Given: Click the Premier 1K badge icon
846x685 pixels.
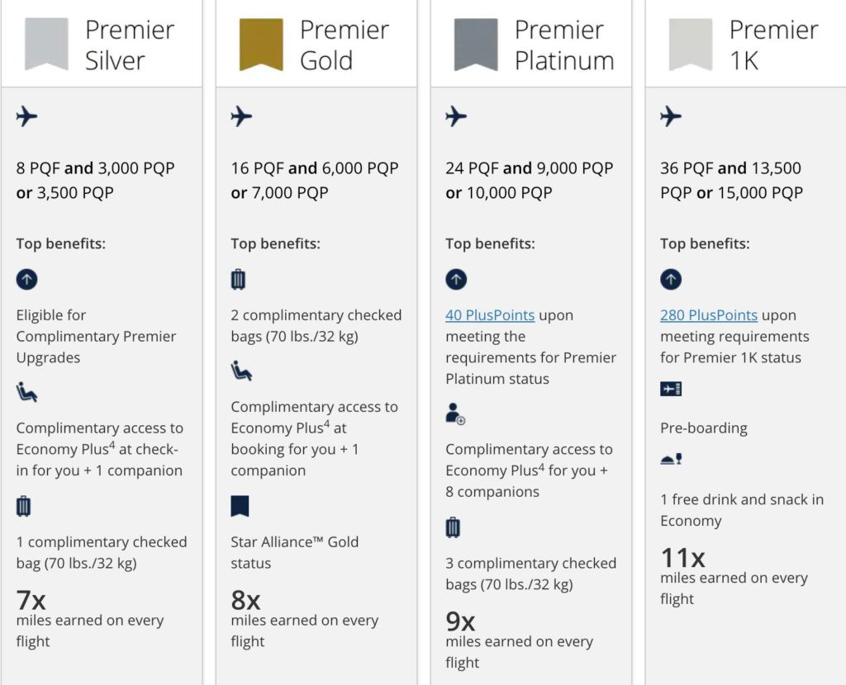Looking at the screenshot, I should pos(690,44).
